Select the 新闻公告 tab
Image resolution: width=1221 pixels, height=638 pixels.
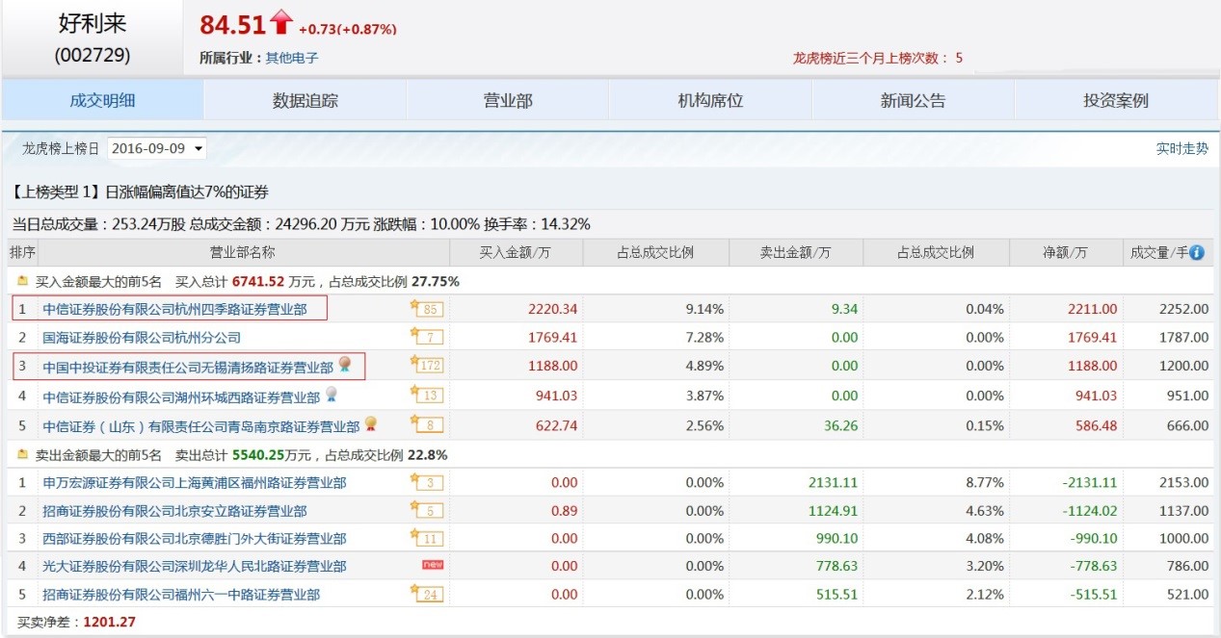tap(913, 100)
